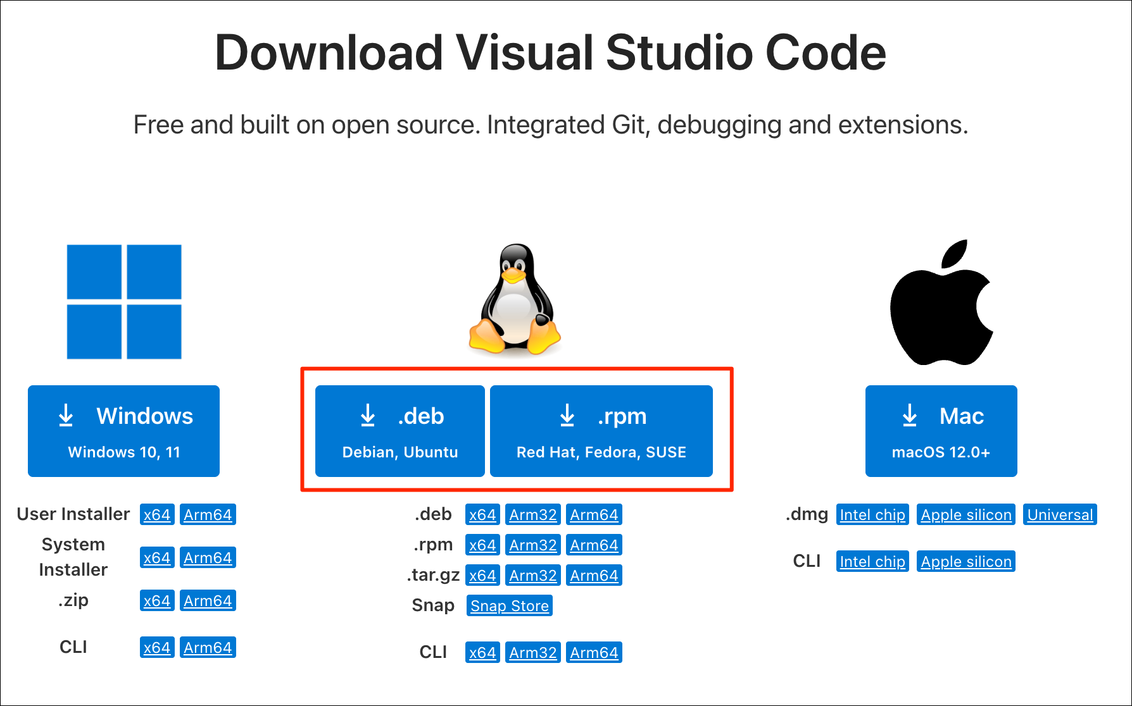Click the '.dmg' row label
This screenshot has height=706, width=1132.
(807, 514)
